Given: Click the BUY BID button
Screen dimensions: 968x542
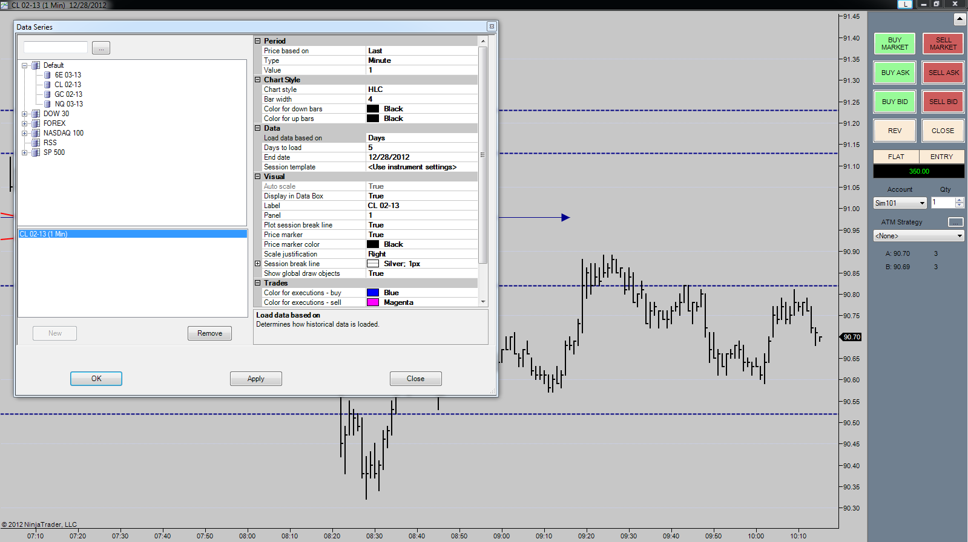Looking at the screenshot, I should [x=894, y=102].
